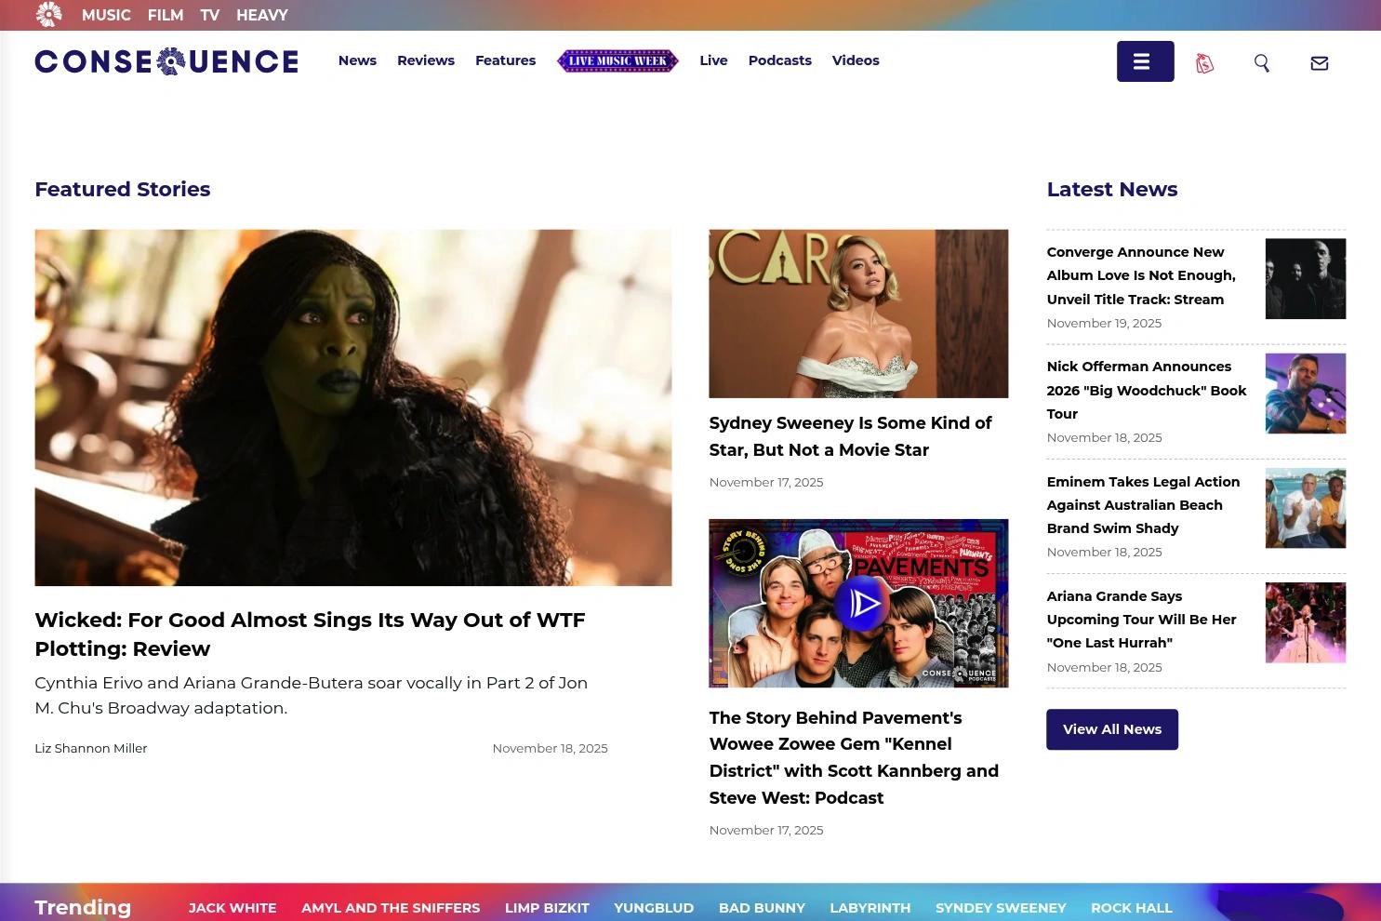
Task: Select trending topic LABYRINTH
Action: 870,908
